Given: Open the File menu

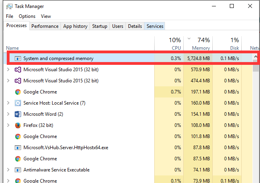Looking at the screenshot, I should coord(10,16).
